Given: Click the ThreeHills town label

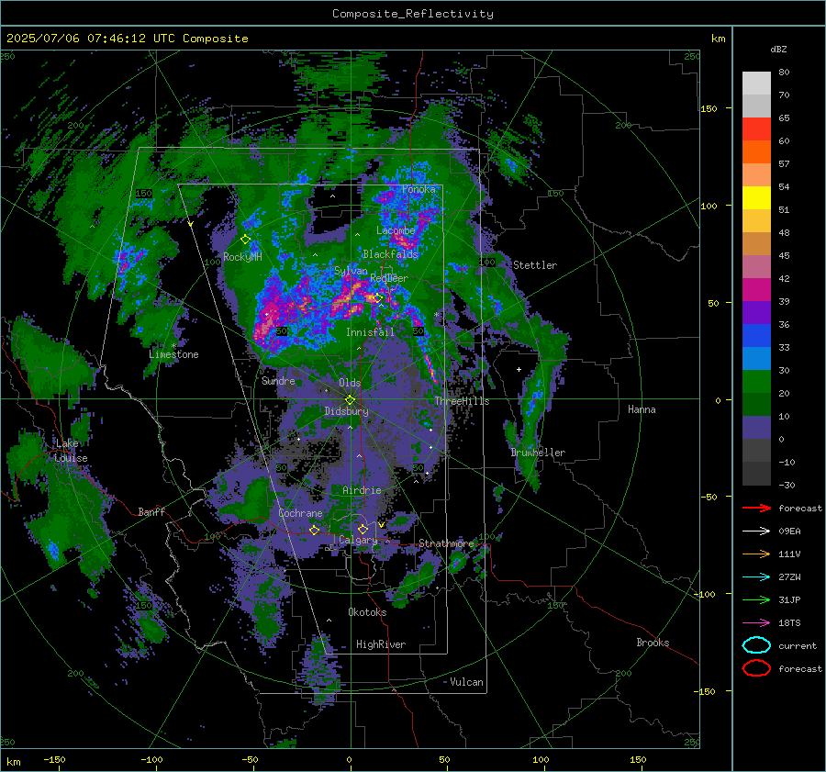Looking at the screenshot, I should click(462, 401).
